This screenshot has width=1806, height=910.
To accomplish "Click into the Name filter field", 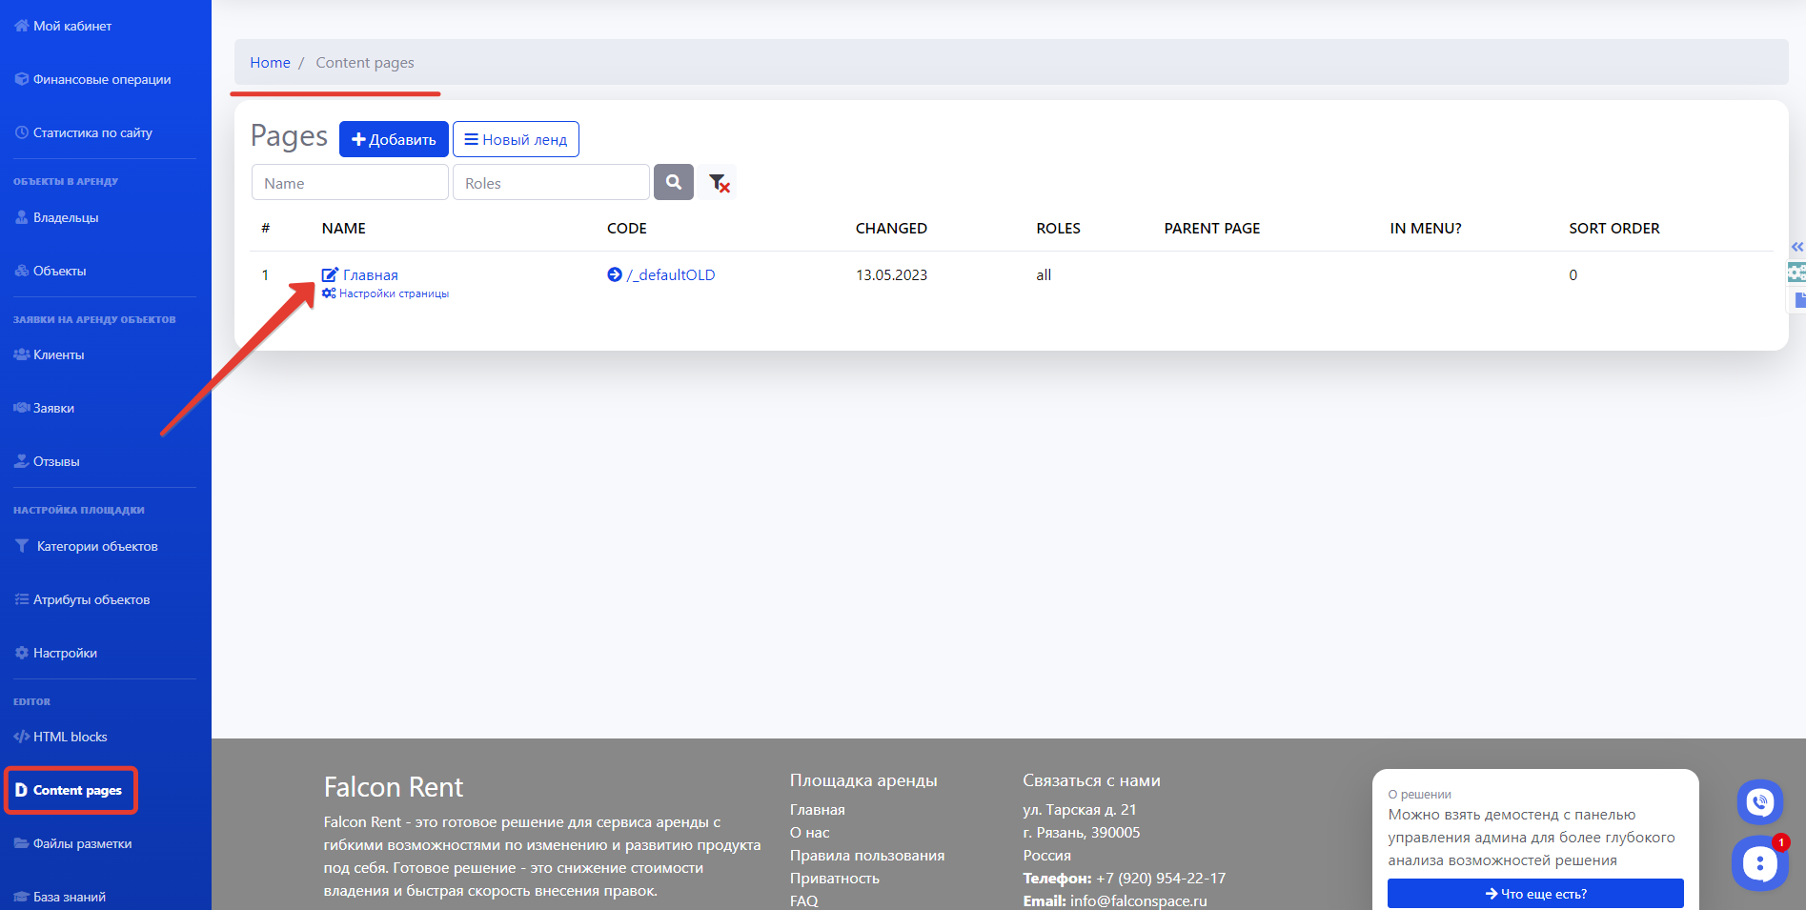I will (x=350, y=183).
